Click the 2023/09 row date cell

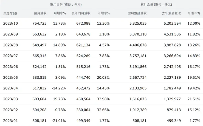pyautogui.click(x=10, y=34)
